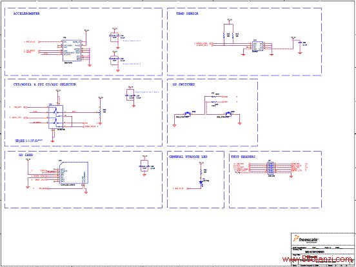This screenshot has height=267, width=356.
Task: Click the GENERAL PURPOSE LED heading
Action: pyautogui.click(x=188, y=157)
